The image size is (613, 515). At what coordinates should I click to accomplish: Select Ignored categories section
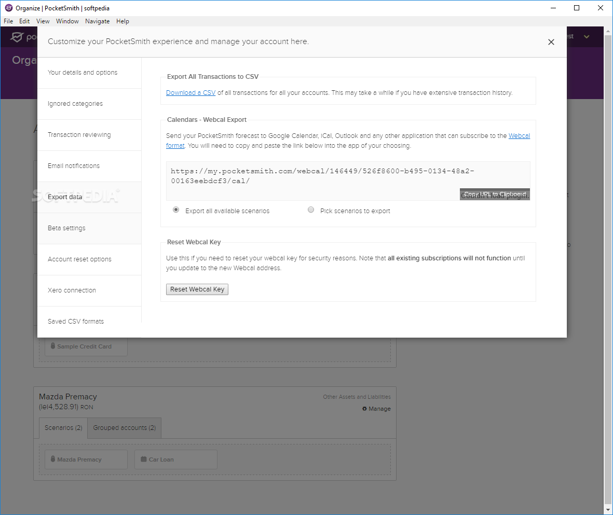pyautogui.click(x=89, y=104)
